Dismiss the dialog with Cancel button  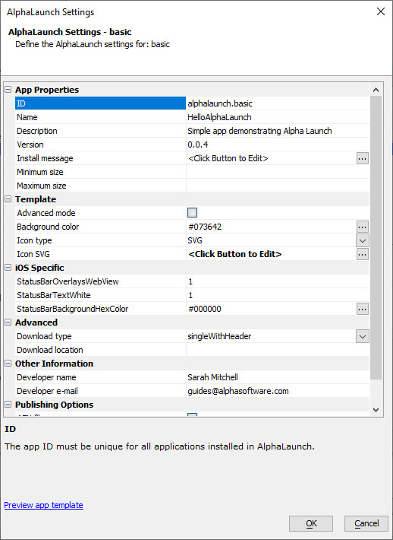pos(366,524)
